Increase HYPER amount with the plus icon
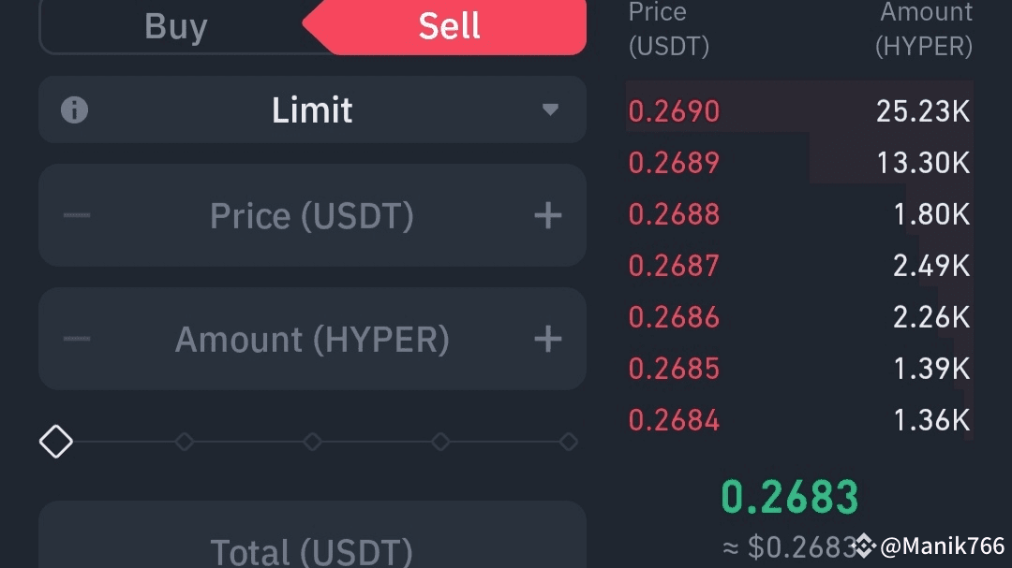1012x568 pixels. point(547,339)
